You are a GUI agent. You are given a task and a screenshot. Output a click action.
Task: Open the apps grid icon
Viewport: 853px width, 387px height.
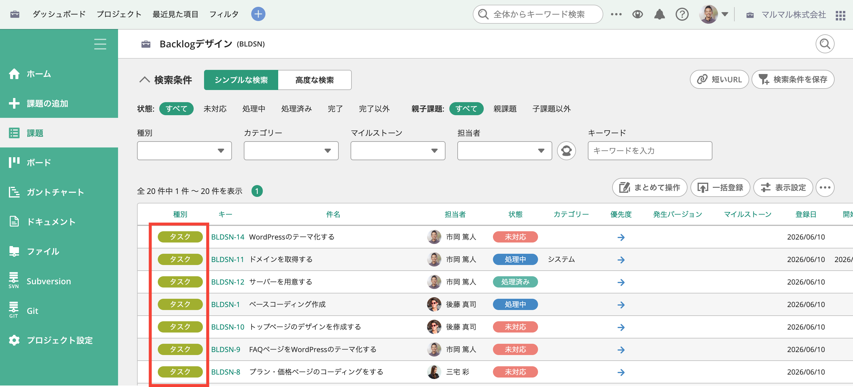point(840,15)
